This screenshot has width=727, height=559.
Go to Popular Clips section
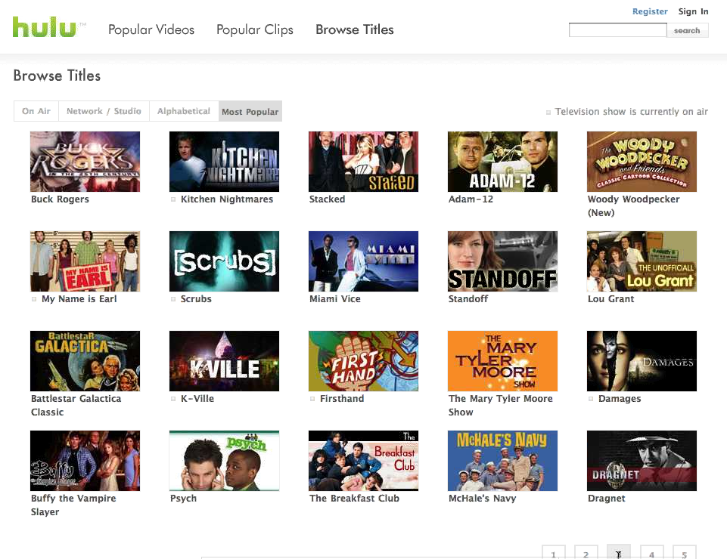pos(255,30)
